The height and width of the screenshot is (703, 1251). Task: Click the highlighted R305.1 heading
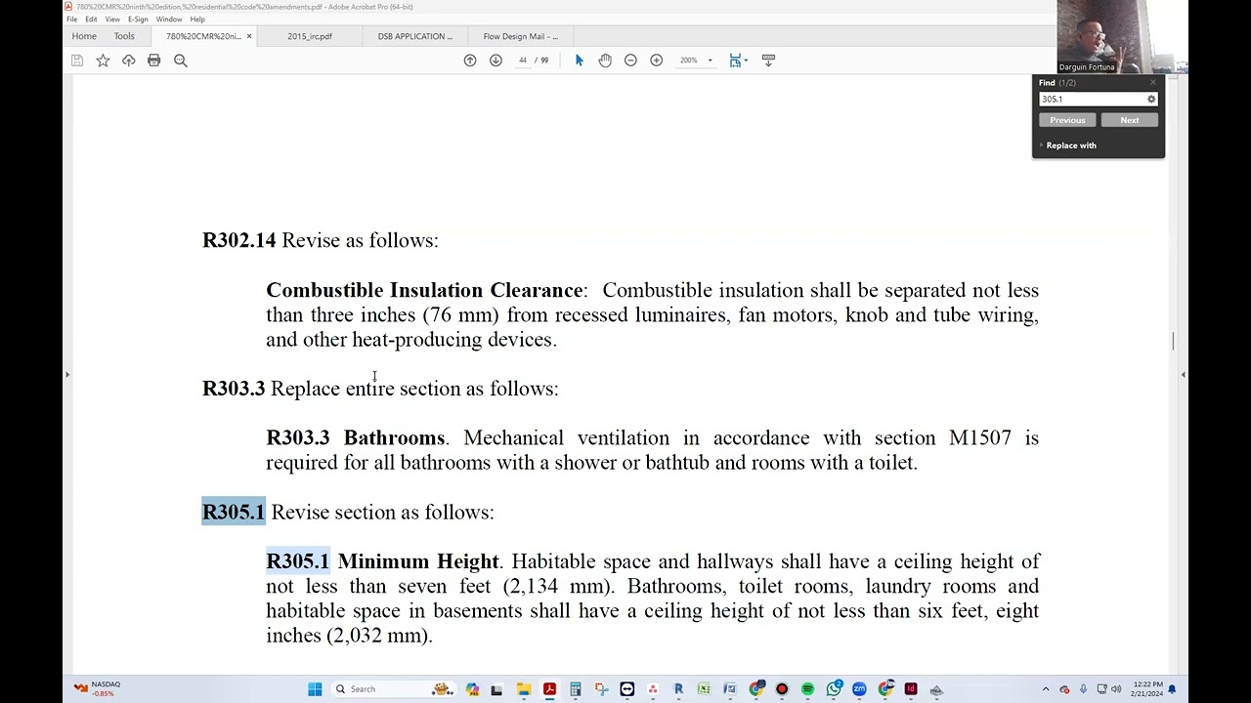click(234, 512)
